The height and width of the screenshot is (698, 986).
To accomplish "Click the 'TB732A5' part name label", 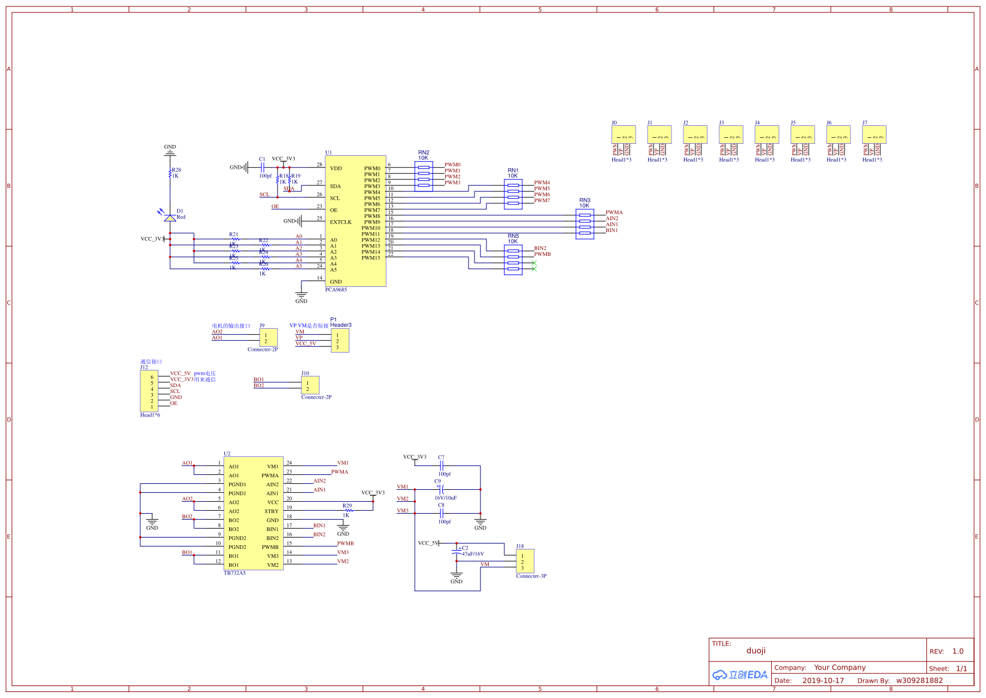I will tap(235, 573).
